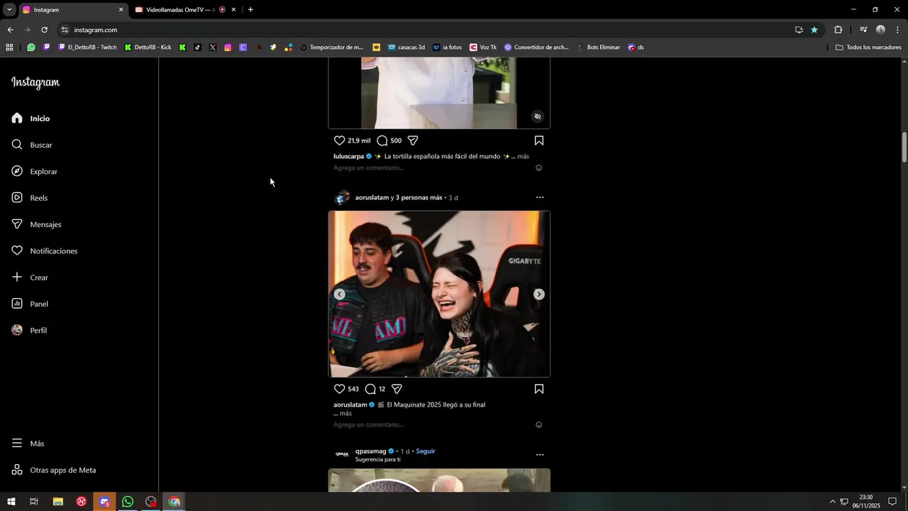Open tab search dropdown
Viewport: 908px width, 511px height.
(9, 10)
